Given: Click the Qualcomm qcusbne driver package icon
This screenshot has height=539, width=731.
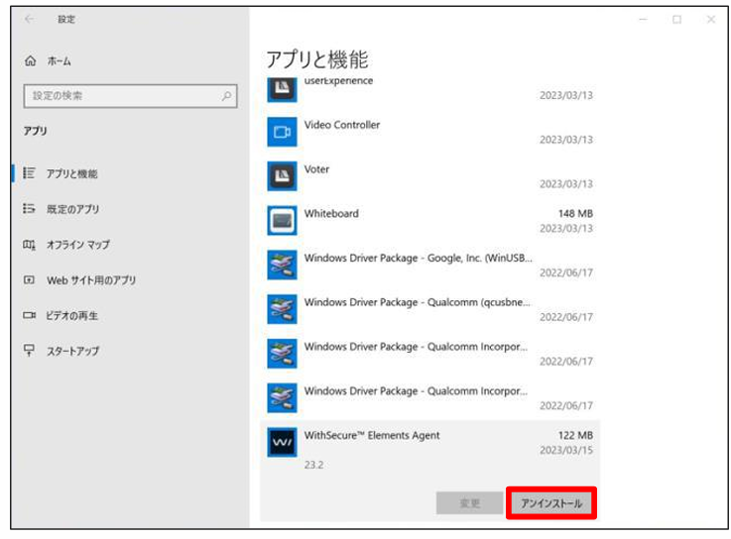Looking at the screenshot, I should [x=282, y=309].
